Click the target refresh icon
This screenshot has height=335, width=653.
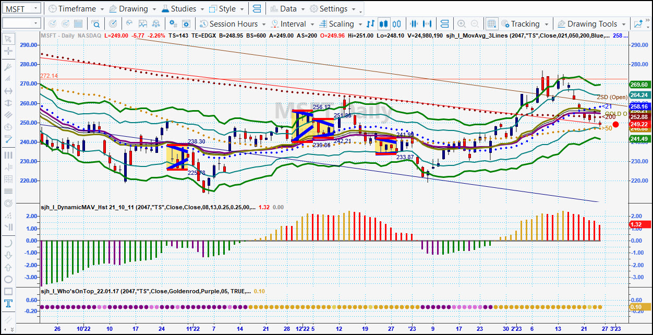[x=113, y=24]
